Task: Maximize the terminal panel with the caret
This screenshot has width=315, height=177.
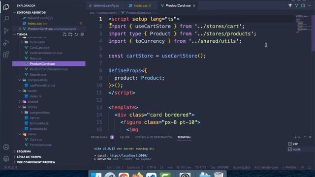Action: 305,137
